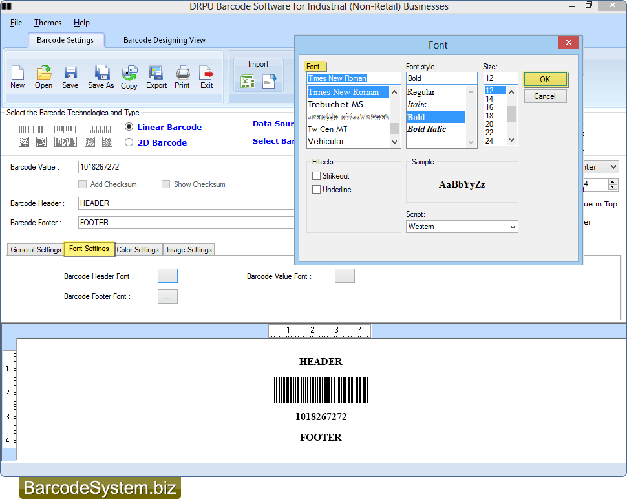Select Italic in the font style list
This screenshot has width=627, height=499.
(x=436, y=105)
